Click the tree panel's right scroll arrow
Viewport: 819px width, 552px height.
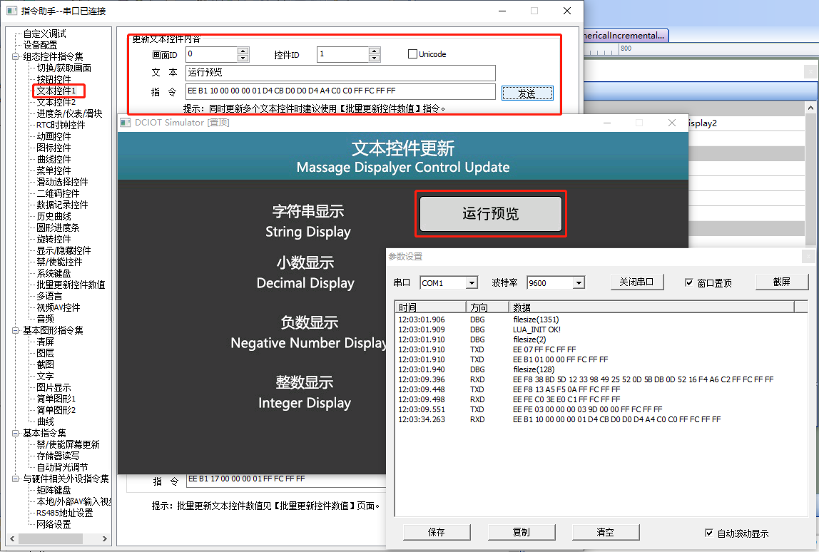pos(105,538)
